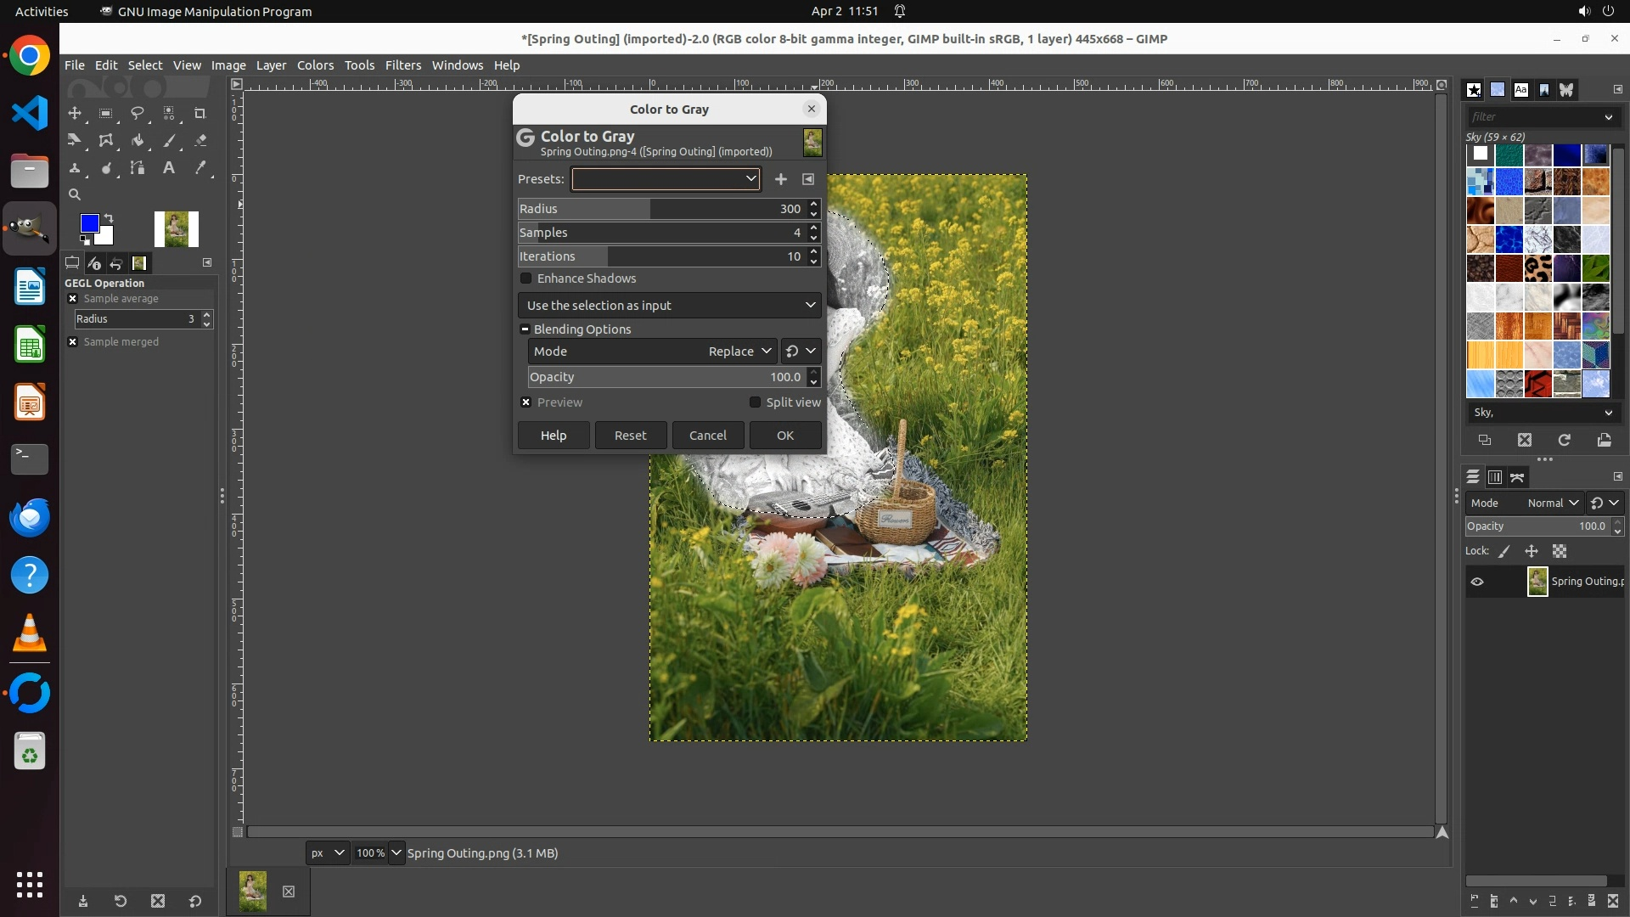Activate the Zoom magnifier tool
Image resolution: width=1630 pixels, height=917 pixels.
pos(75,194)
